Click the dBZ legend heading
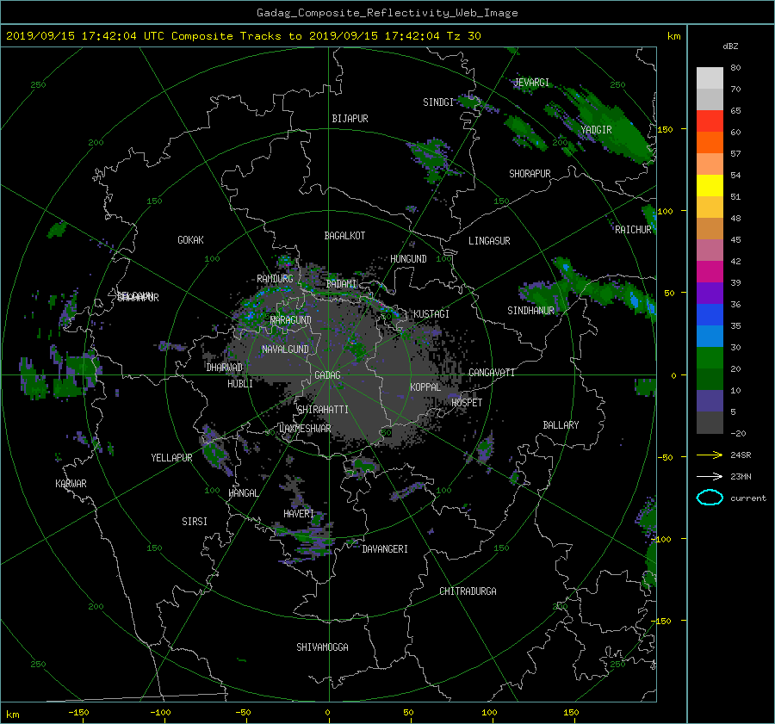The image size is (775, 724). pyautogui.click(x=730, y=46)
